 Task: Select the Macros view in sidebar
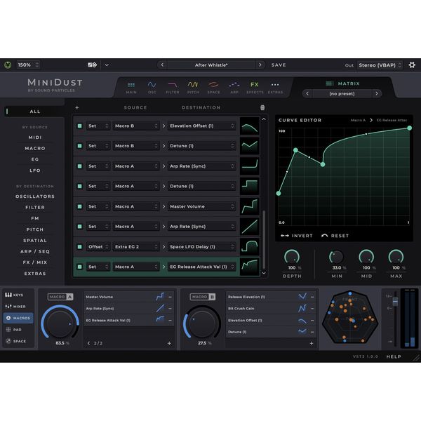click(19, 318)
